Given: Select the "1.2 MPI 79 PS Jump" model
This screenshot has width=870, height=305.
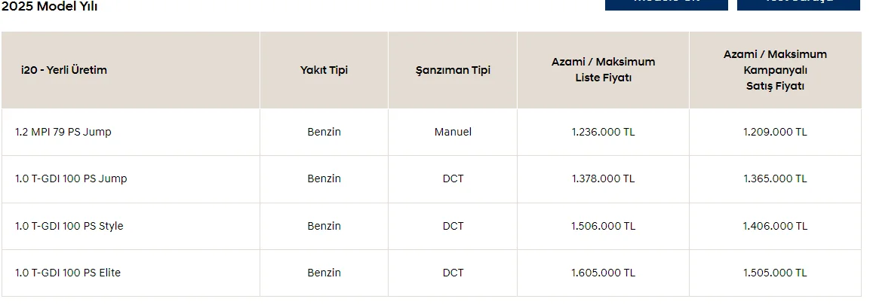Looking at the screenshot, I should pos(63,132).
